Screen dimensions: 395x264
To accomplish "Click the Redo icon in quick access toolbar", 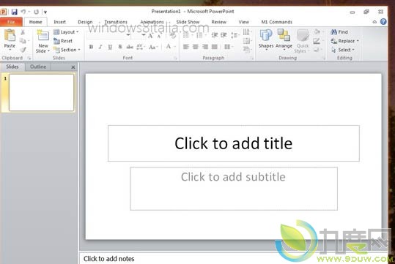I will click(37, 12).
